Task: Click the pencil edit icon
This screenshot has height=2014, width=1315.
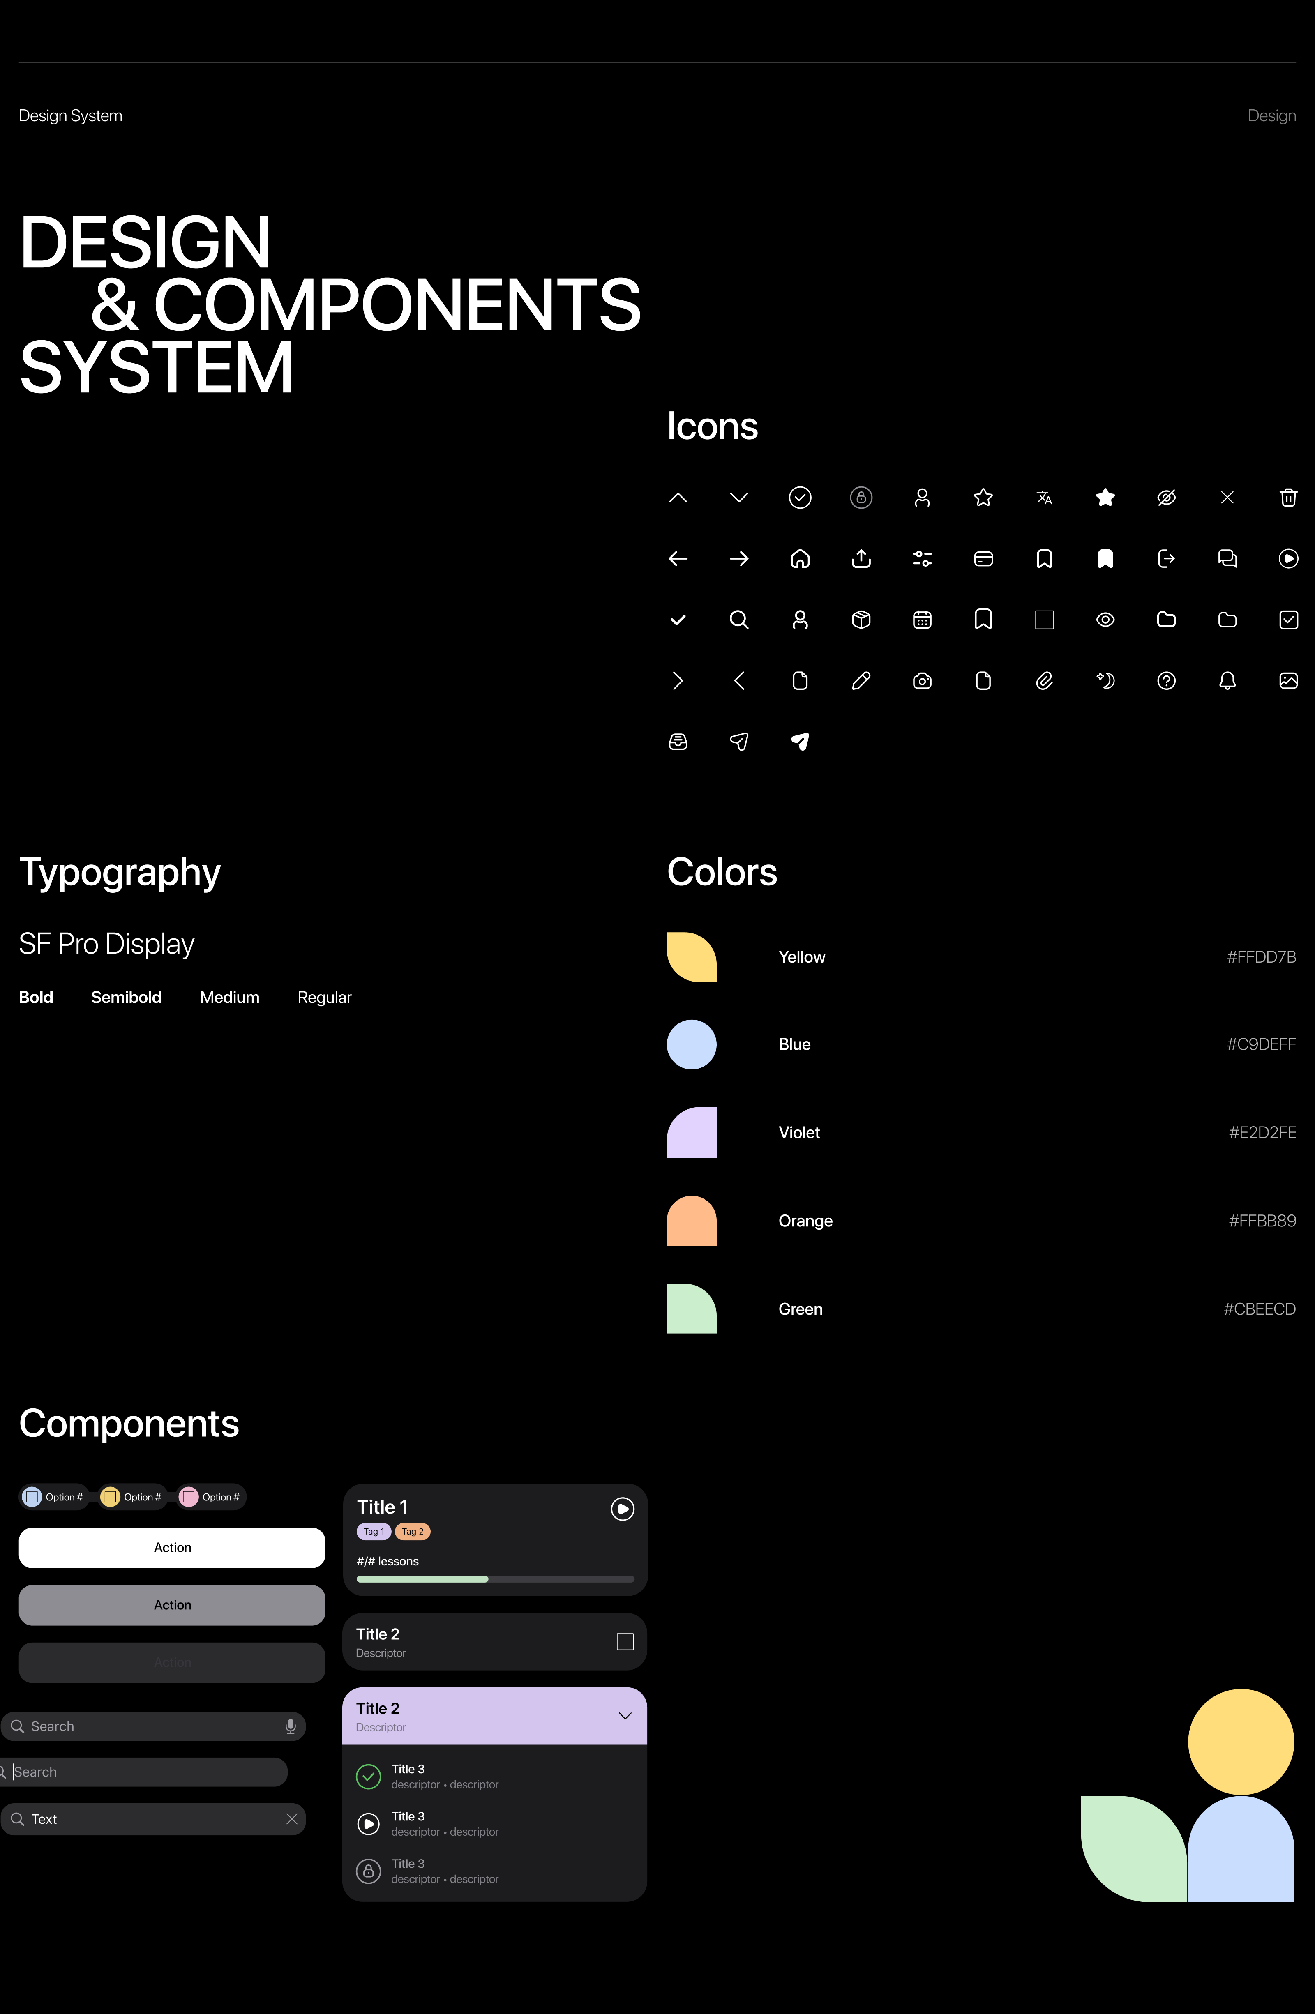Action: click(861, 680)
